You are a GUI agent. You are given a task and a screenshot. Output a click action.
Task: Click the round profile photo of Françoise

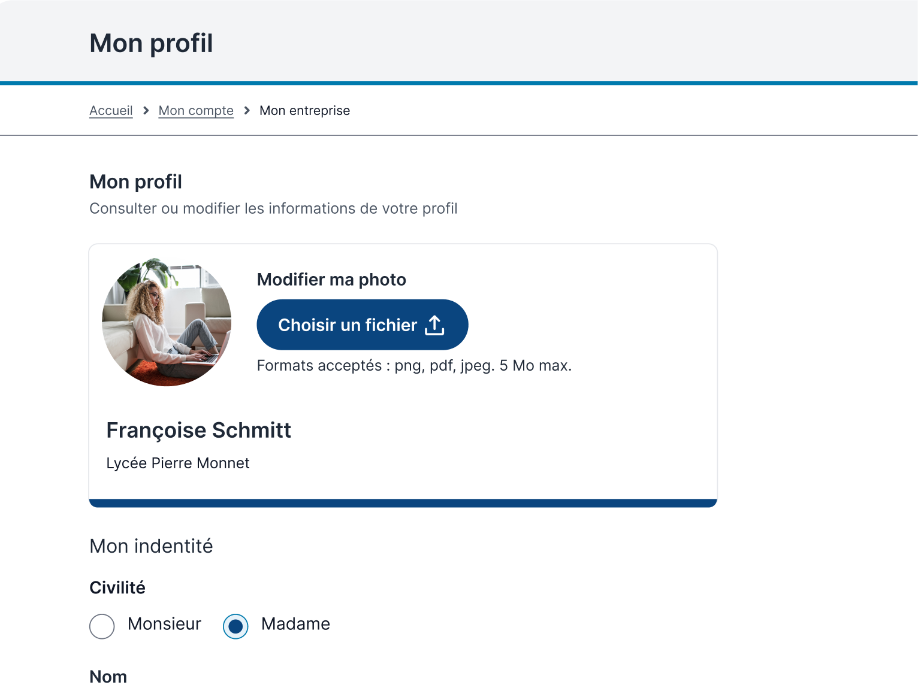(x=167, y=322)
